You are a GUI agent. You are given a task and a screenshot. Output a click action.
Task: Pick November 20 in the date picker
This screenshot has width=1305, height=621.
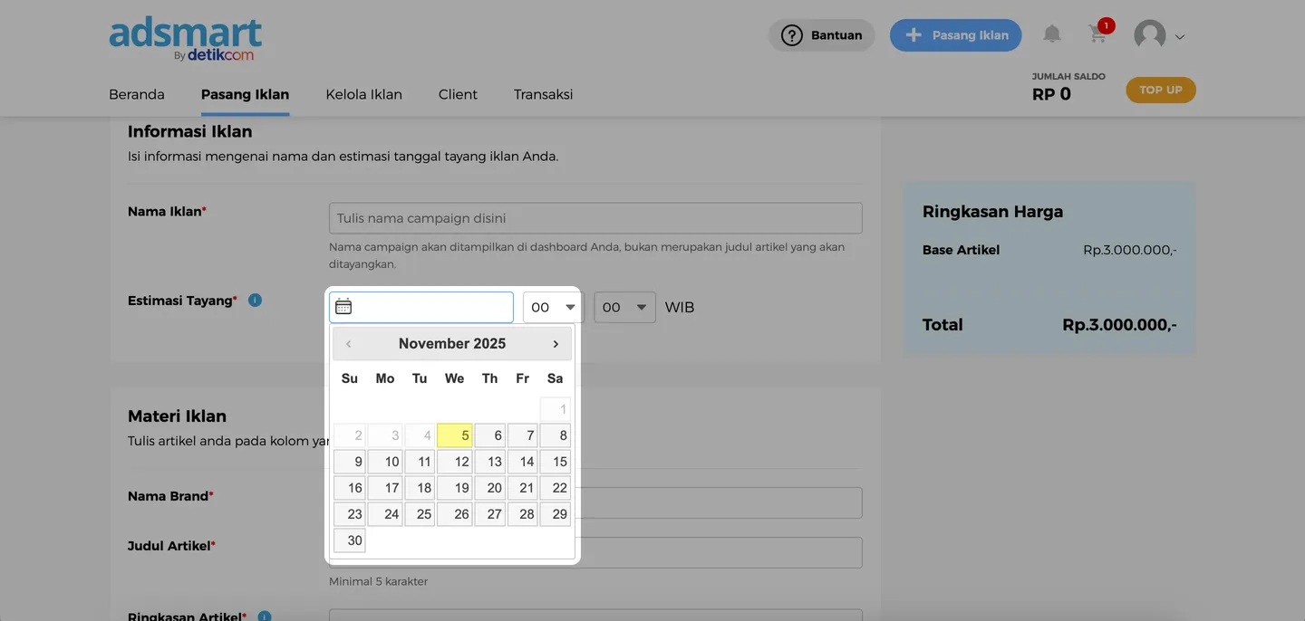click(x=490, y=488)
